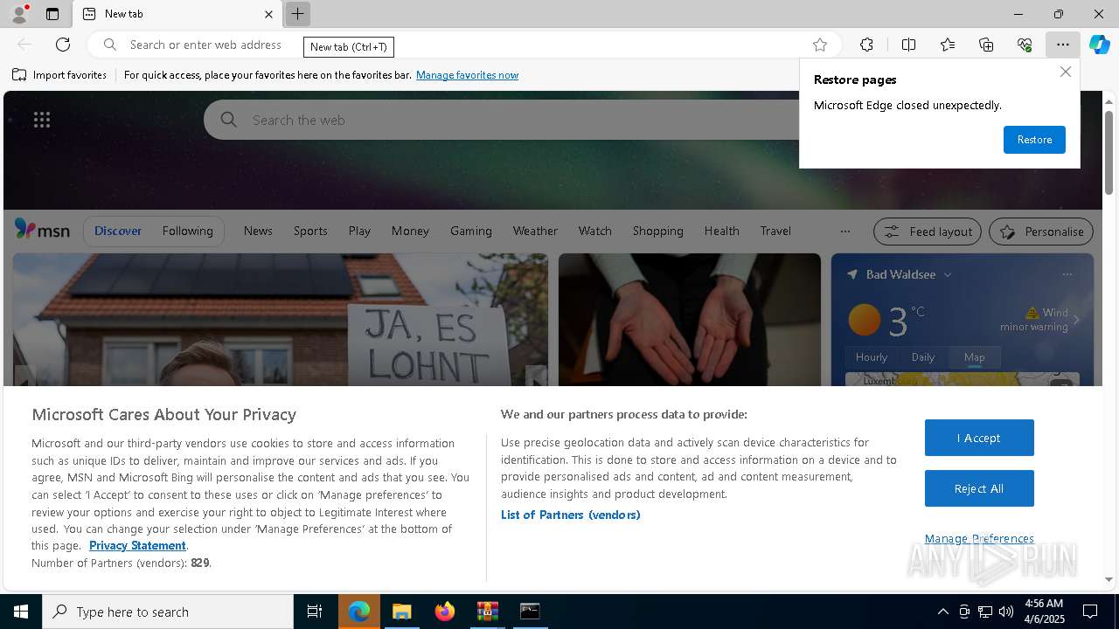Open the Sports category
Image resolution: width=1119 pixels, height=629 pixels.
point(310,231)
